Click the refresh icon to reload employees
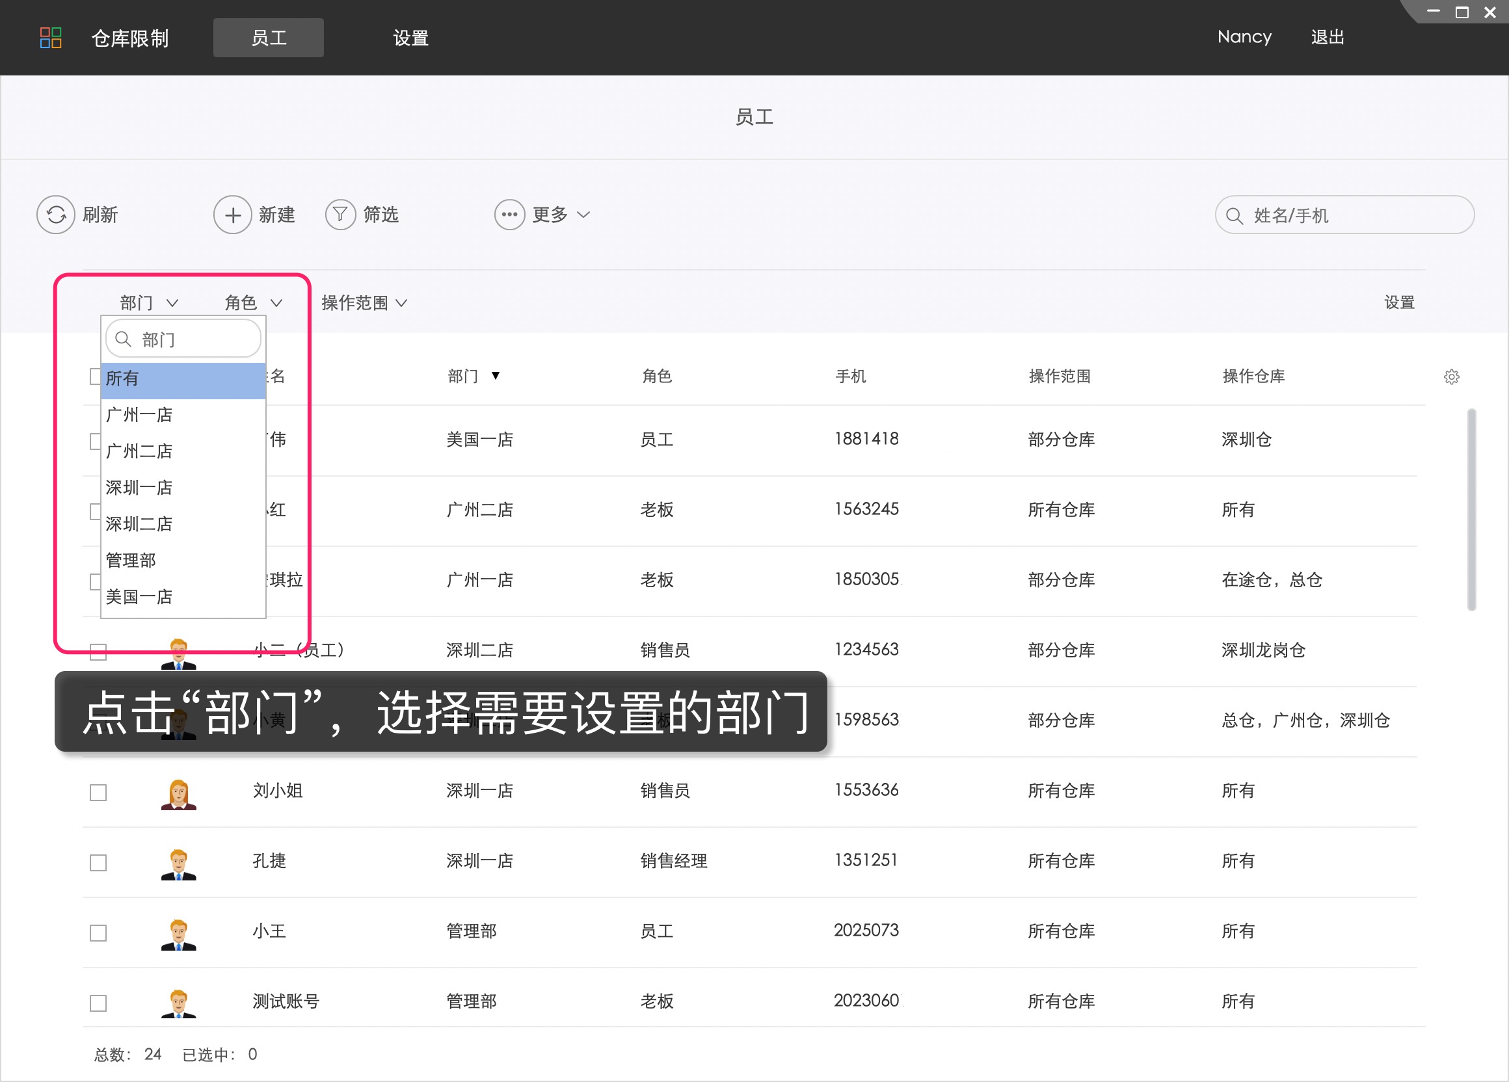1509x1082 pixels. point(56,214)
